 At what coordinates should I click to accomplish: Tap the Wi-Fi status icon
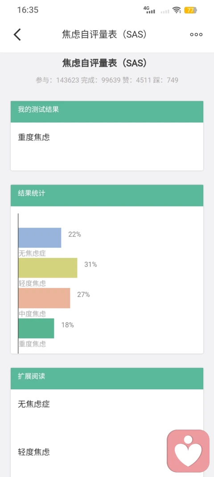coord(177,10)
